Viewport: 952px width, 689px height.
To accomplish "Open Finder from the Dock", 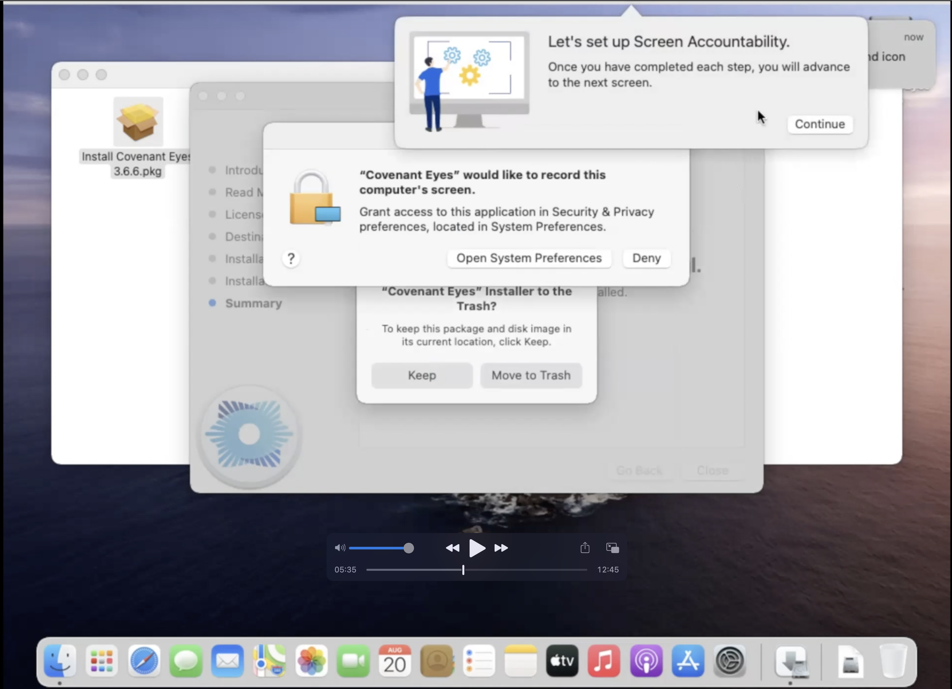I will pos(60,661).
